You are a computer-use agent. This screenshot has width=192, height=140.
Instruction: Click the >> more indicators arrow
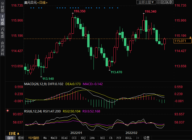pos(137,138)
